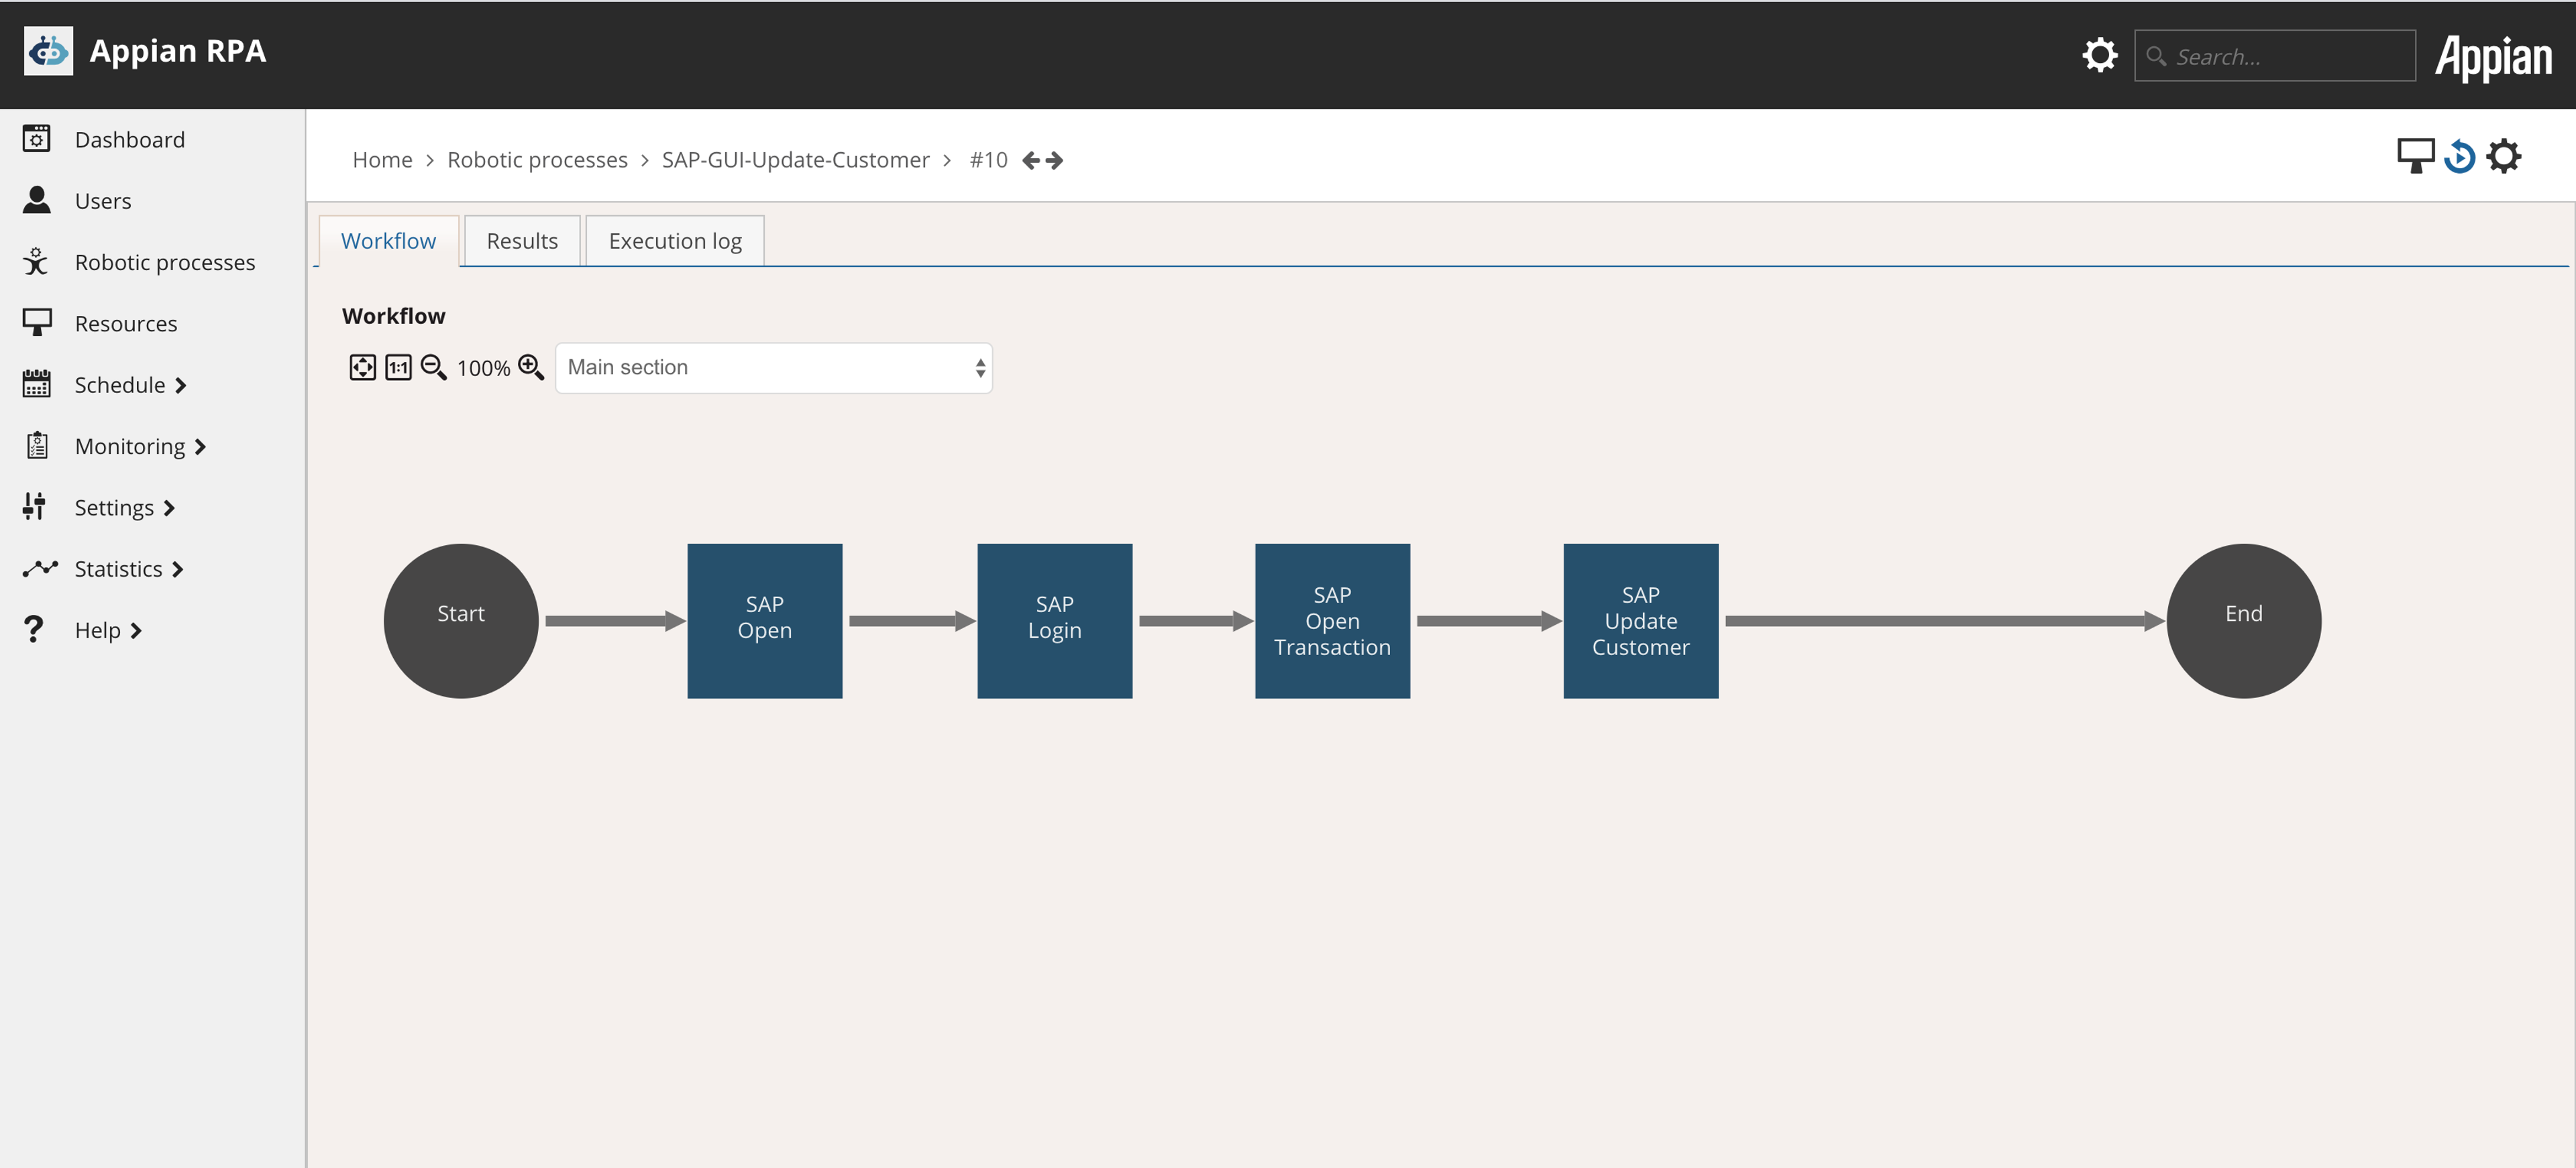
Task: Select the SAP Login action node
Action: pyautogui.click(x=1054, y=620)
